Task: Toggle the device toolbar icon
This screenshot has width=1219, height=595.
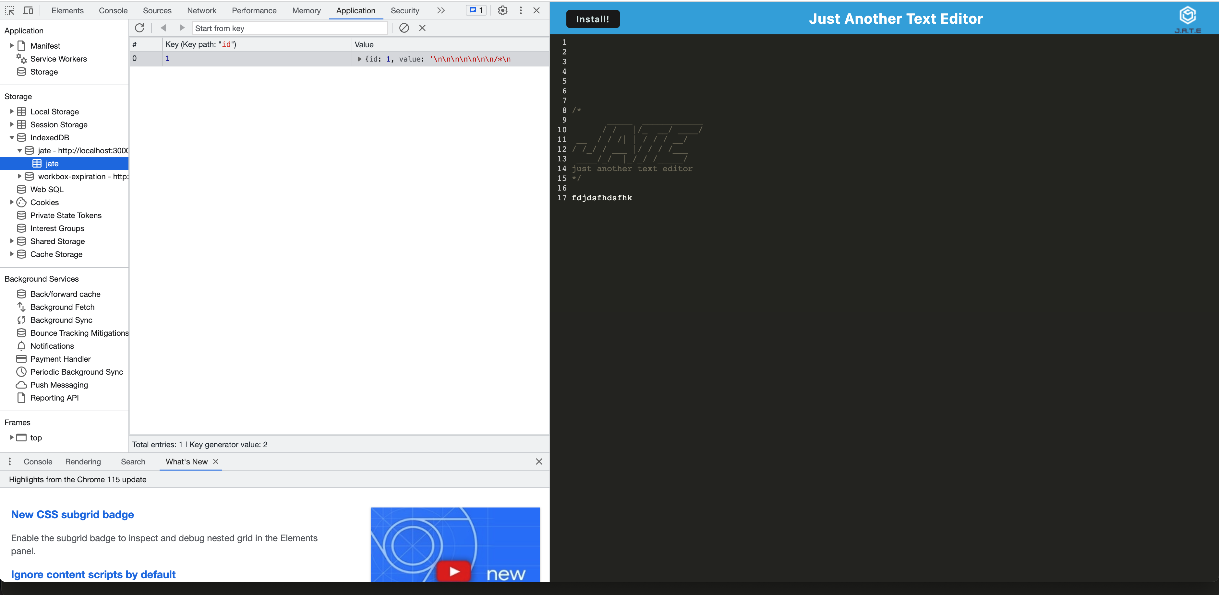Action: coord(28,10)
